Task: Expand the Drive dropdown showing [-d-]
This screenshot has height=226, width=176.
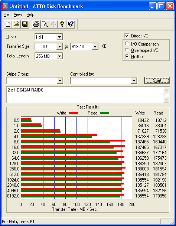Action: [59, 37]
